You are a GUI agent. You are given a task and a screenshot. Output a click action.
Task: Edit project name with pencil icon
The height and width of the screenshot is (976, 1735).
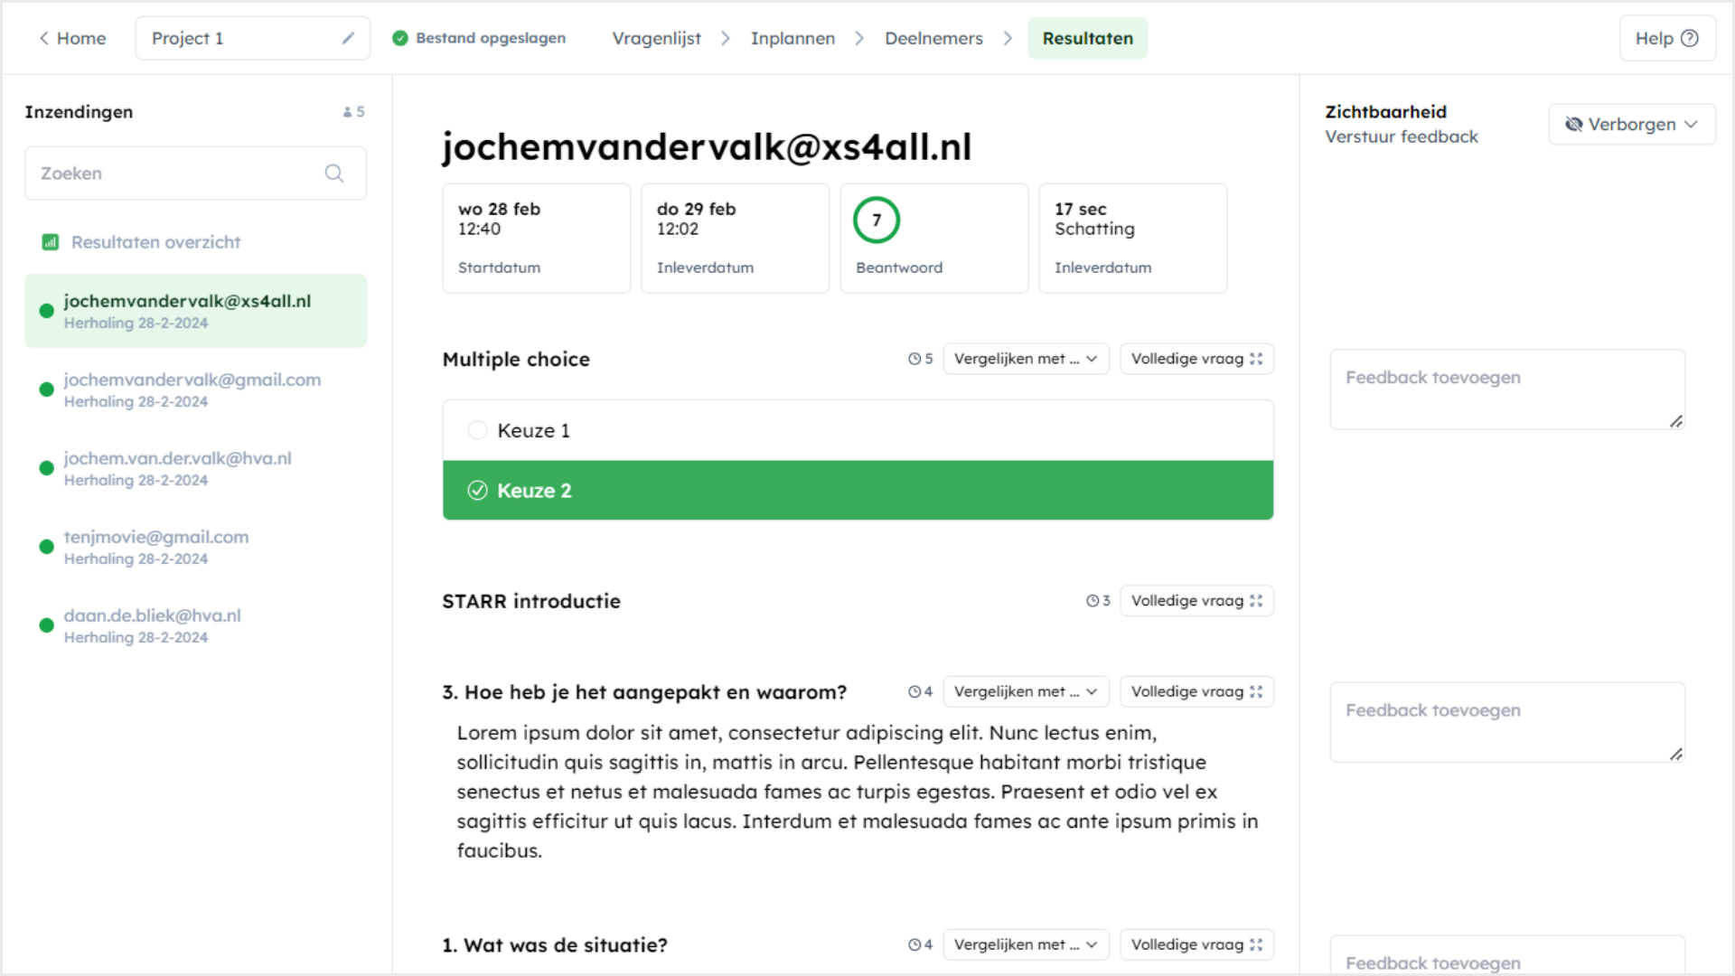click(348, 38)
